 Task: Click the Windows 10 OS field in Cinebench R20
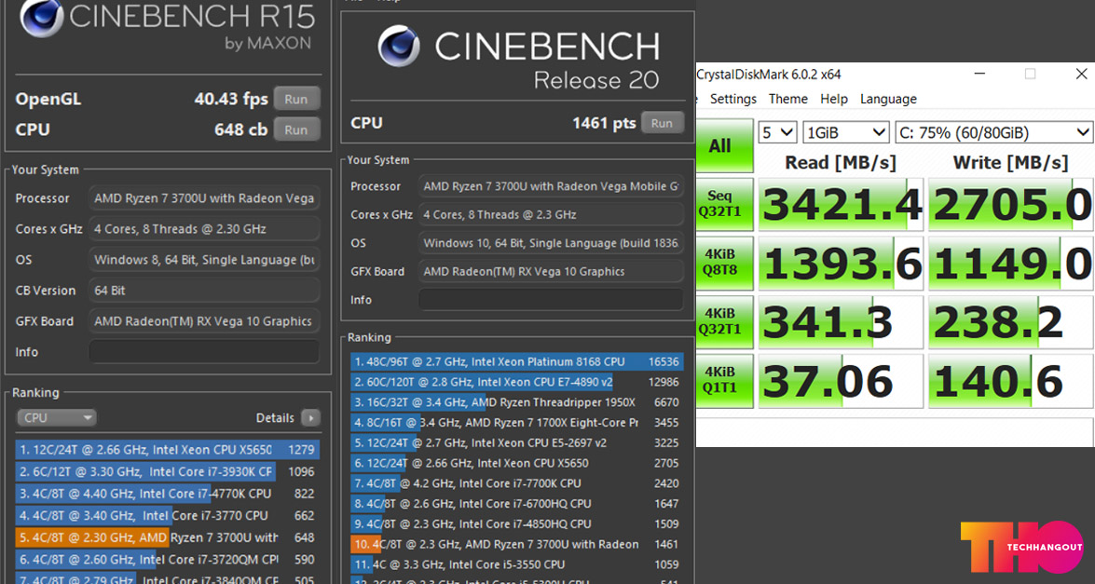551,243
